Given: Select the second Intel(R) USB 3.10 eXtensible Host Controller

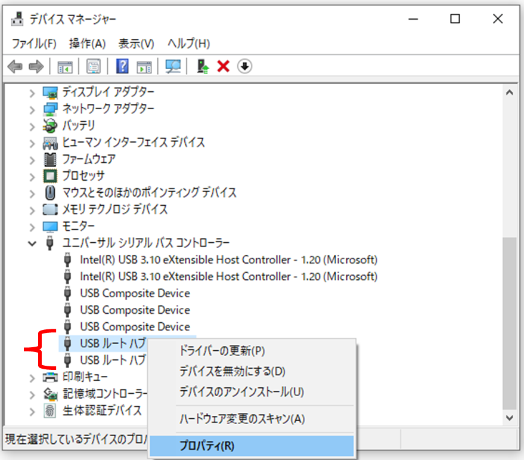Looking at the screenshot, I should pyautogui.click(x=228, y=277).
